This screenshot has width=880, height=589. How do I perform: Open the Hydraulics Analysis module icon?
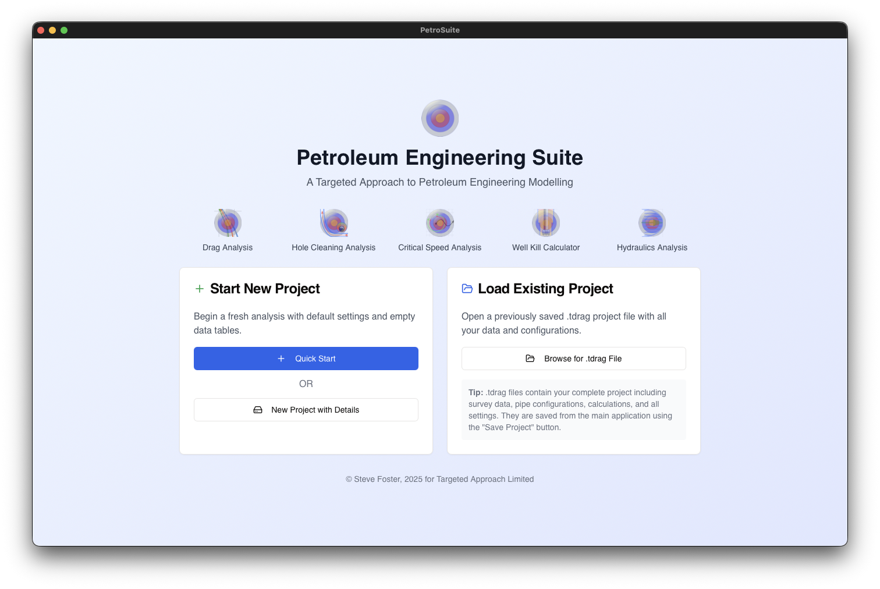[x=652, y=222]
